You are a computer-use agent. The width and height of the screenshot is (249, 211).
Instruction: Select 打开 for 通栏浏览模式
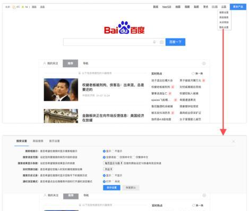point(104,181)
